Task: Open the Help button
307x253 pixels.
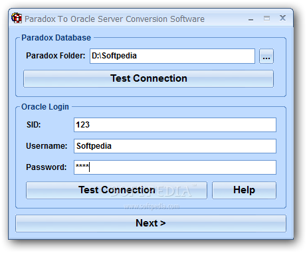Action: coord(244,190)
